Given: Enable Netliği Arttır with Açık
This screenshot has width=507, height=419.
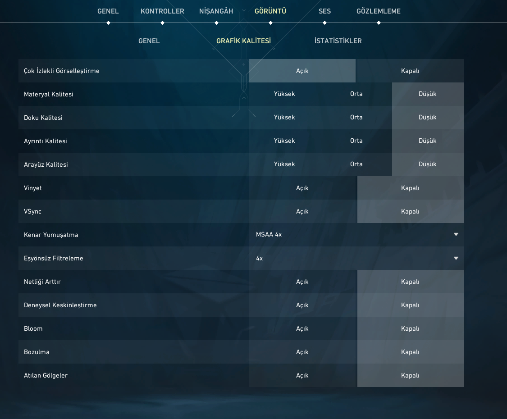Looking at the screenshot, I should (x=302, y=282).
